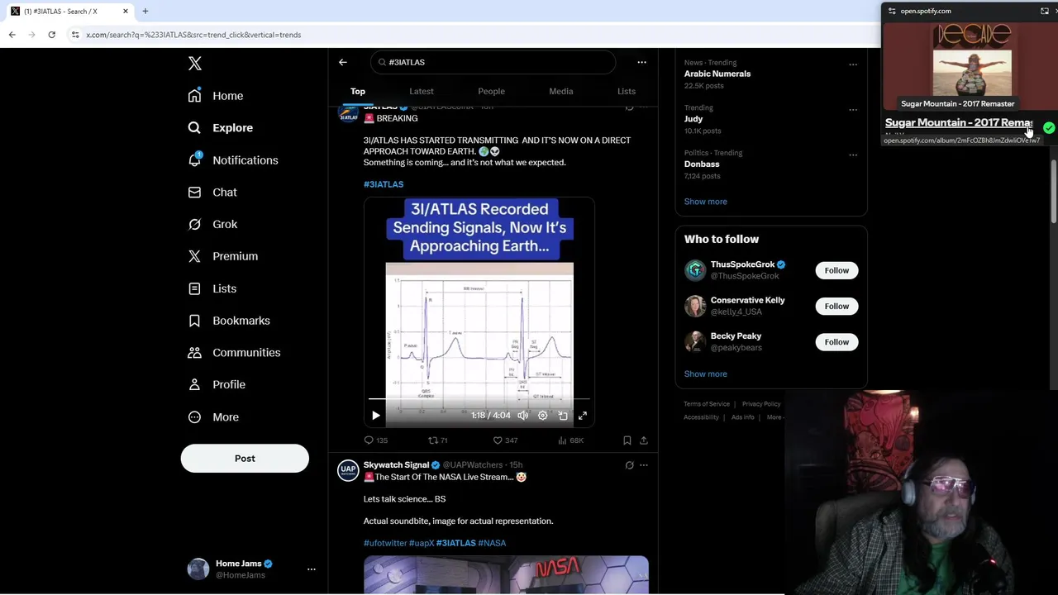Follow Conservative Kelly
The width and height of the screenshot is (1058, 595).
tap(836, 306)
